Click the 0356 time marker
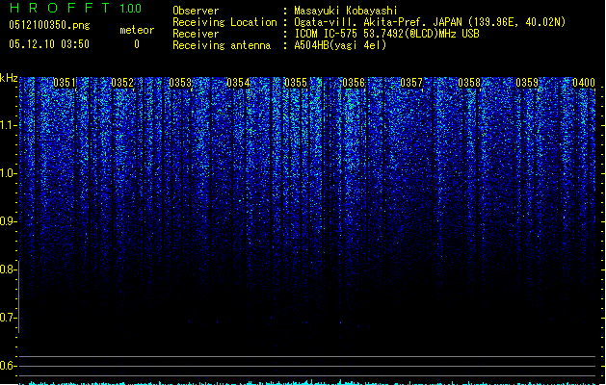 [354, 83]
